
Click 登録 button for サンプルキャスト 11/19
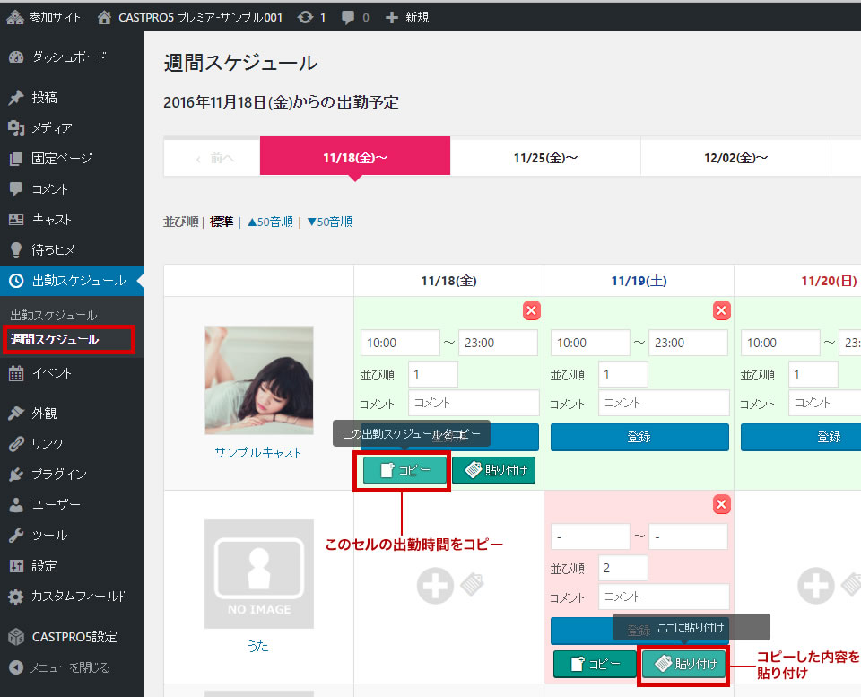point(639,437)
